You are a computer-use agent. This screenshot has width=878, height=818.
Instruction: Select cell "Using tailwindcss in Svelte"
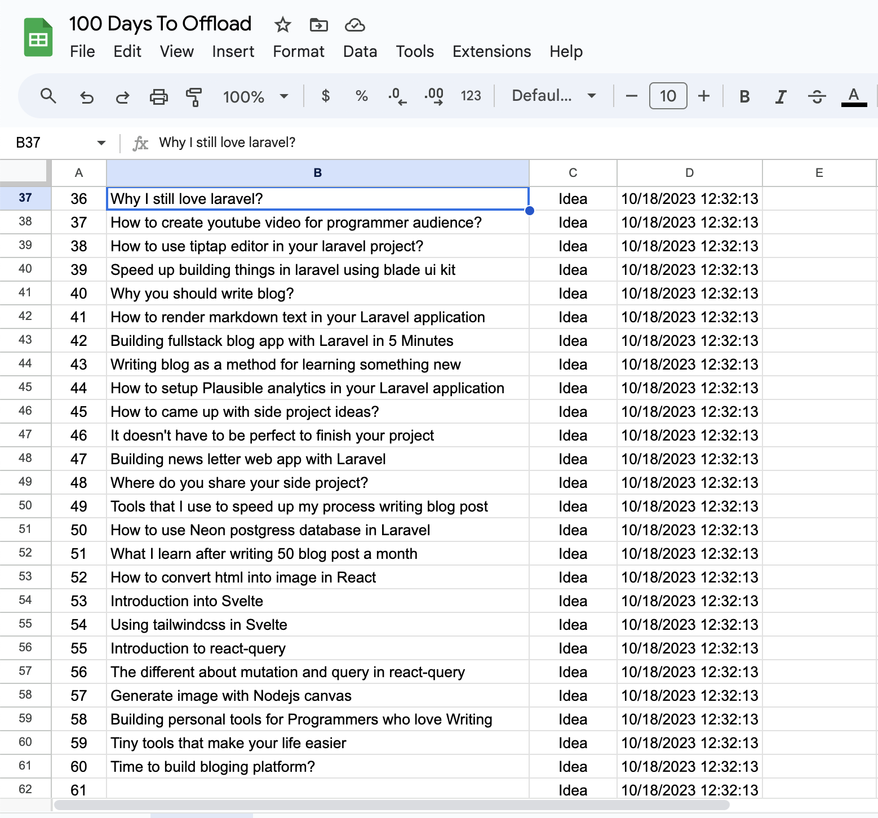318,625
